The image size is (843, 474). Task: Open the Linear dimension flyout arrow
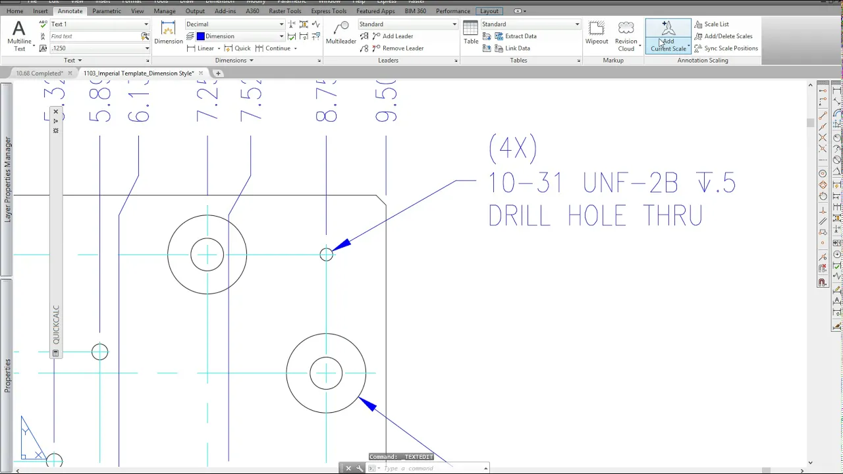[x=219, y=48]
